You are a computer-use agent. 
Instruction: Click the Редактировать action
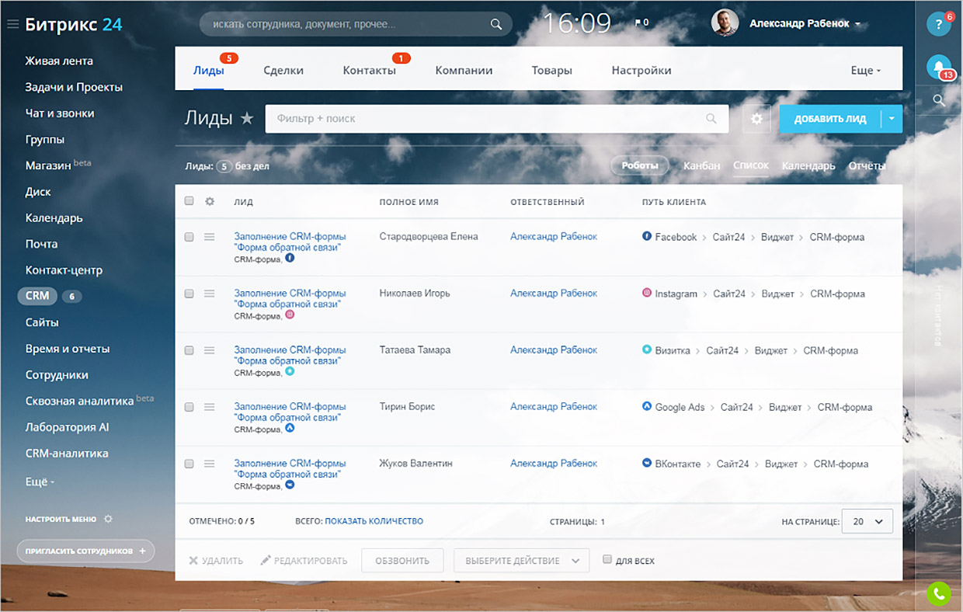(x=304, y=560)
